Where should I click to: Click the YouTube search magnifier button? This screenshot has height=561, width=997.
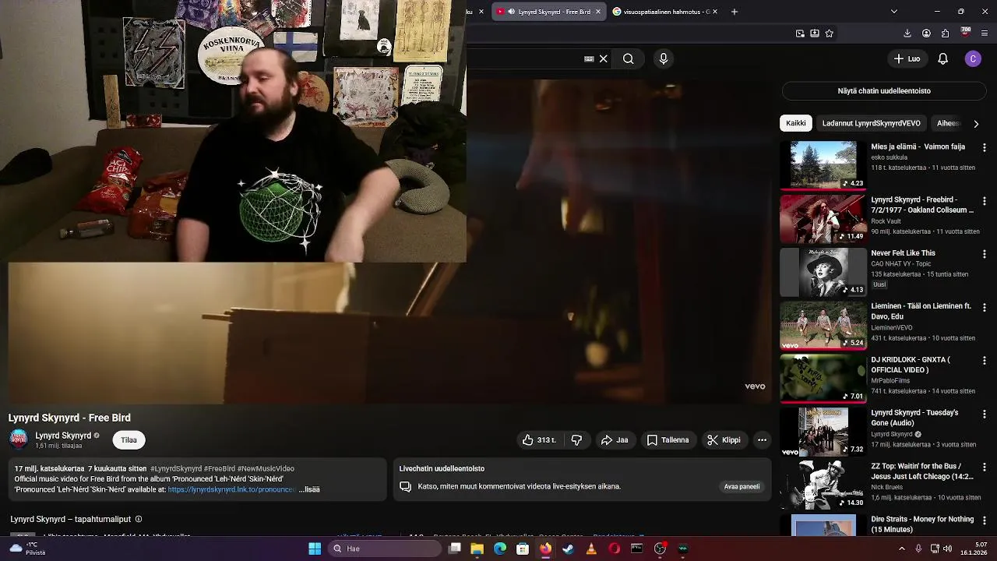[x=628, y=58]
